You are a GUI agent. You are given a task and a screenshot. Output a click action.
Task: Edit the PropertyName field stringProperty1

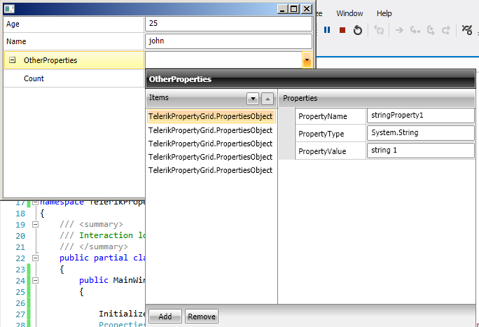(x=420, y=116)
